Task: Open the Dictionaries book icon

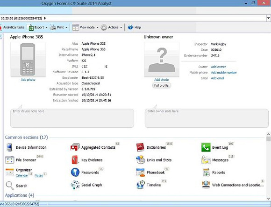Action: pos(140,147)
